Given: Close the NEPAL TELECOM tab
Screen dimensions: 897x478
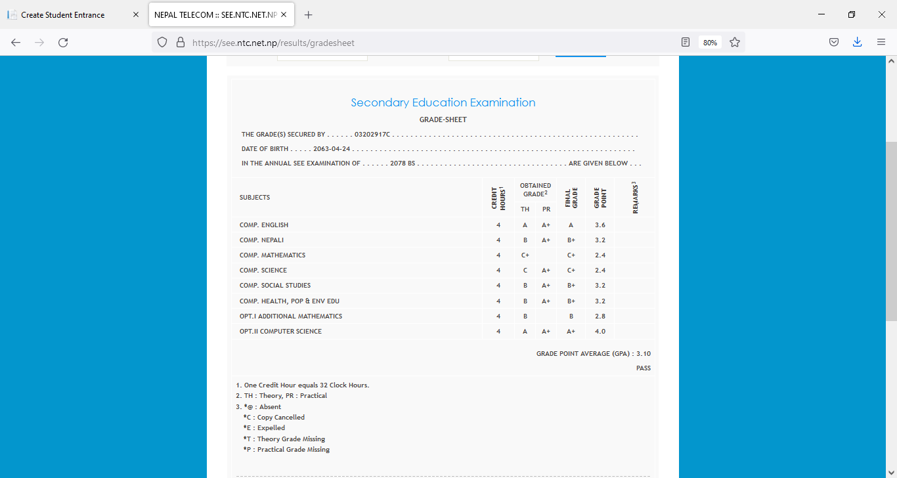Looking at the screenshot, I should (284, 14).
